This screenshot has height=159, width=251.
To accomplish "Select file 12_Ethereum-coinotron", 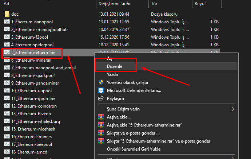I will [34, 106].
